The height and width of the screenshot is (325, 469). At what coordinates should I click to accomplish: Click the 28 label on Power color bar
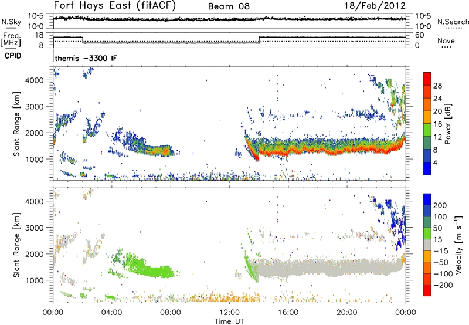(x=437, y=86)
